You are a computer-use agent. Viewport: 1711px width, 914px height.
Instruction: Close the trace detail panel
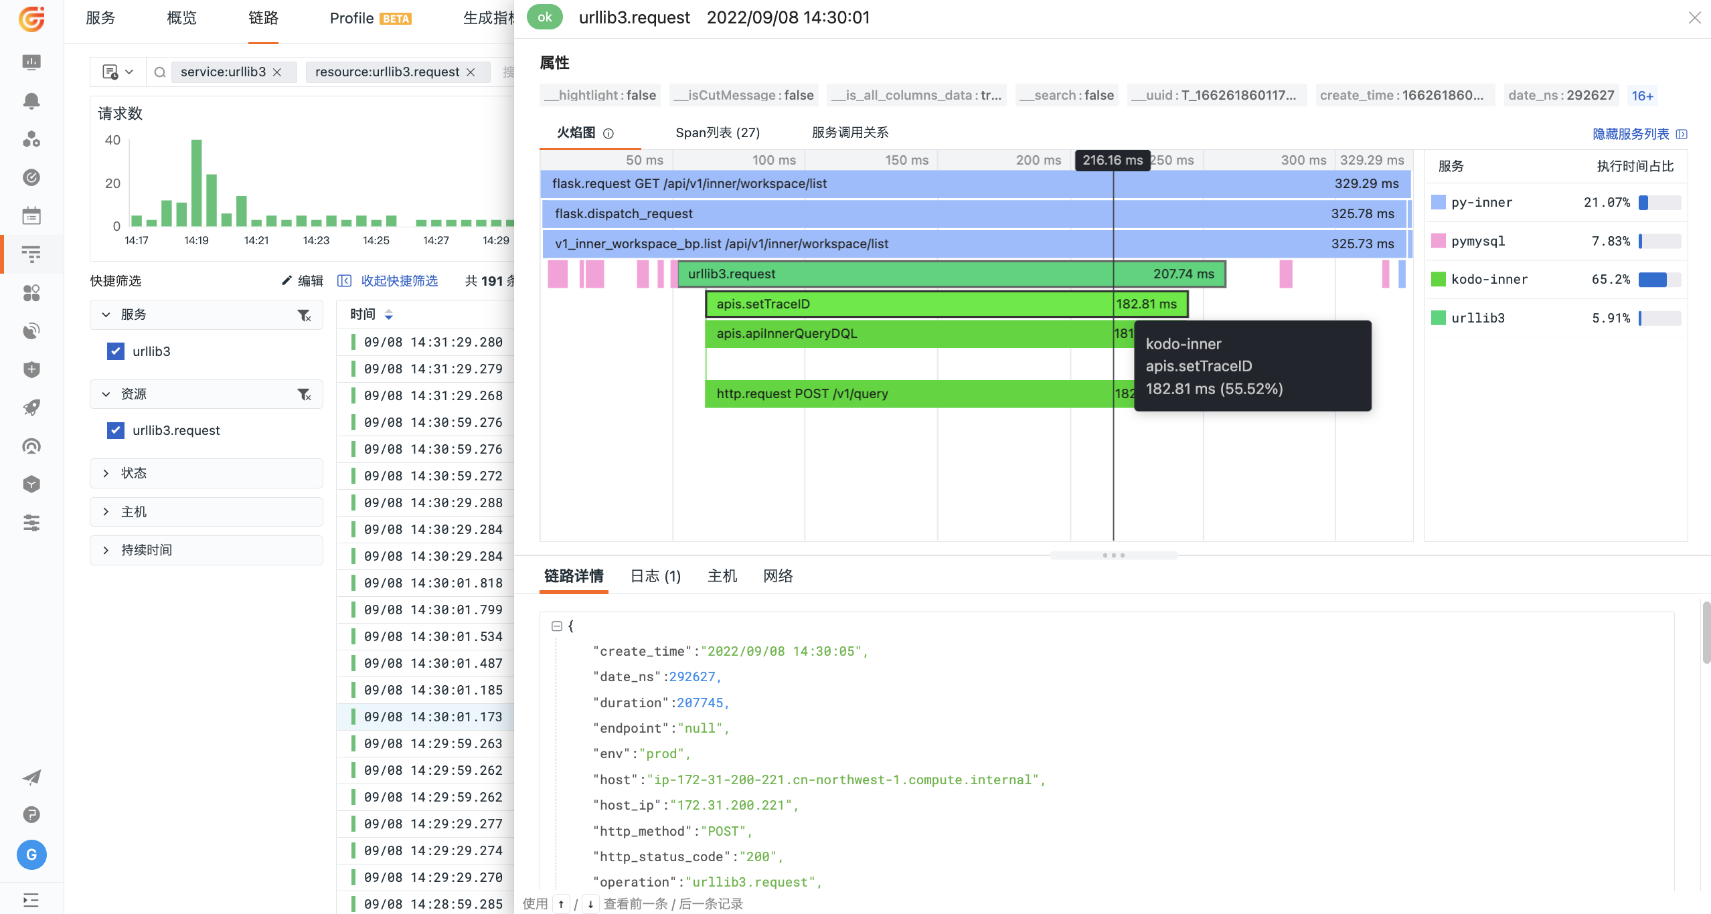tap(1694, 17)
